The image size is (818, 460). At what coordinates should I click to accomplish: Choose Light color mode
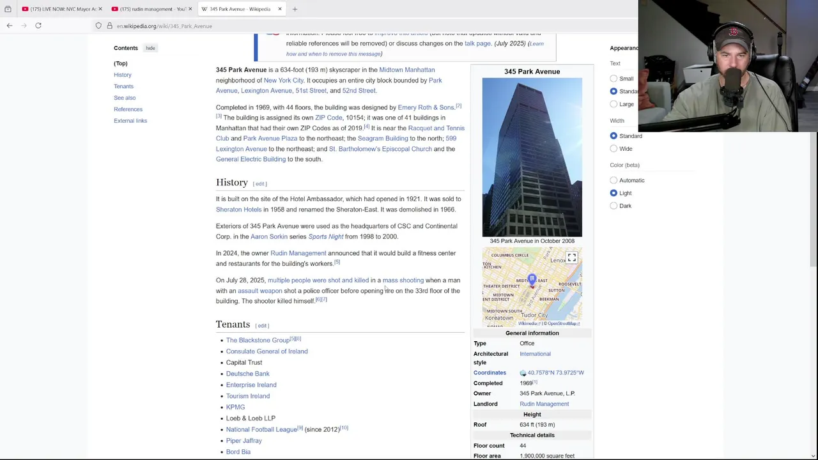(x=613, y=193)
